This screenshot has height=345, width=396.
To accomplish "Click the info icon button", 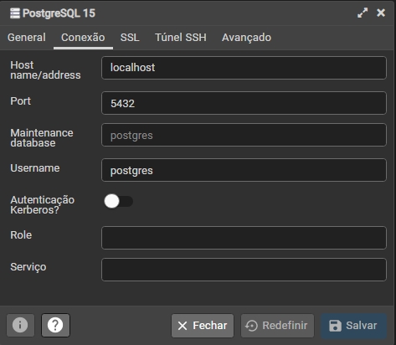I will tap(20, 325).
